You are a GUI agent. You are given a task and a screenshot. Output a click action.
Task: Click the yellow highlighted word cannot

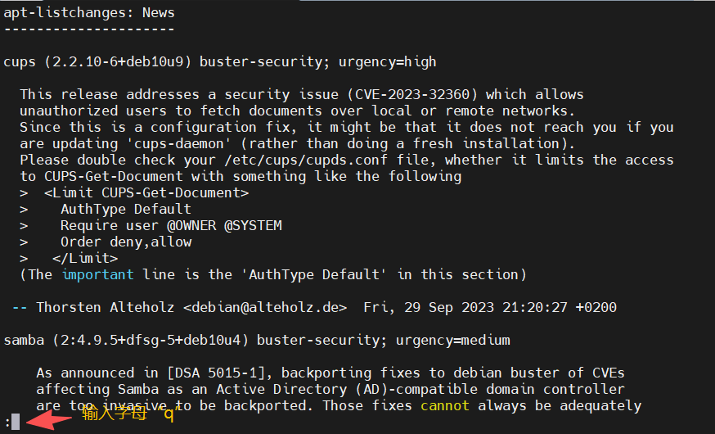click(444, 405)
